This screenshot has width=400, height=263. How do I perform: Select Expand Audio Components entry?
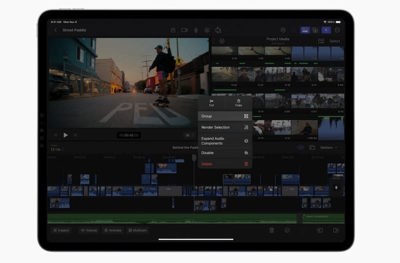(225, 141)
